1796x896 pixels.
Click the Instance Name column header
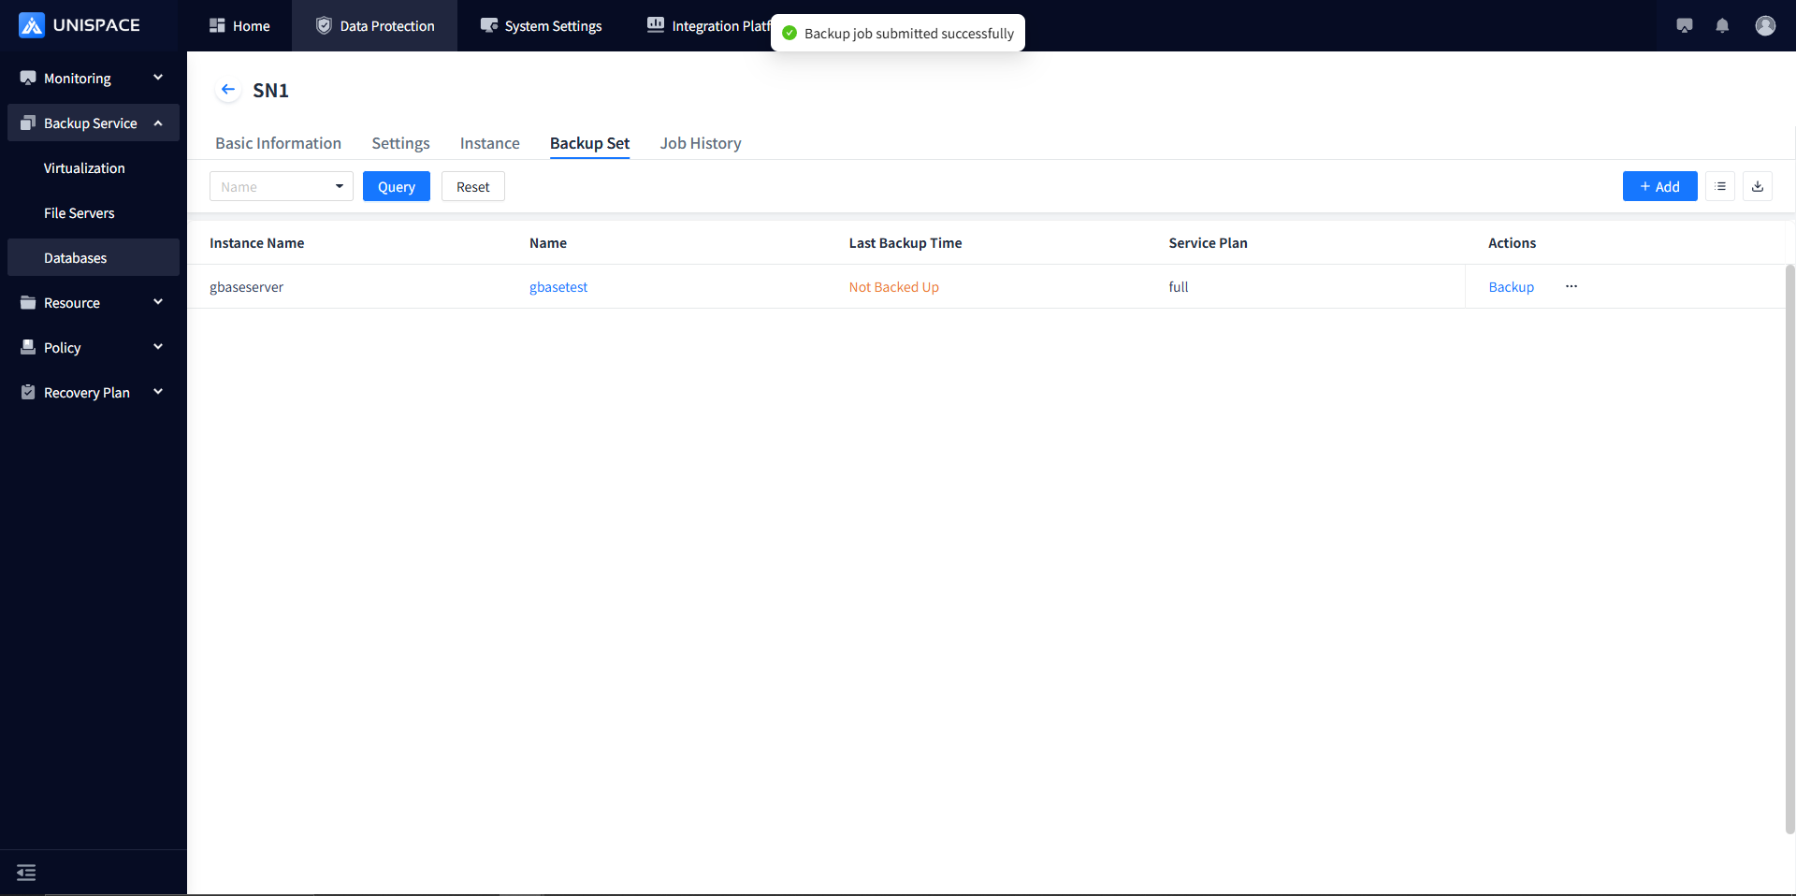tap(256, 243)
